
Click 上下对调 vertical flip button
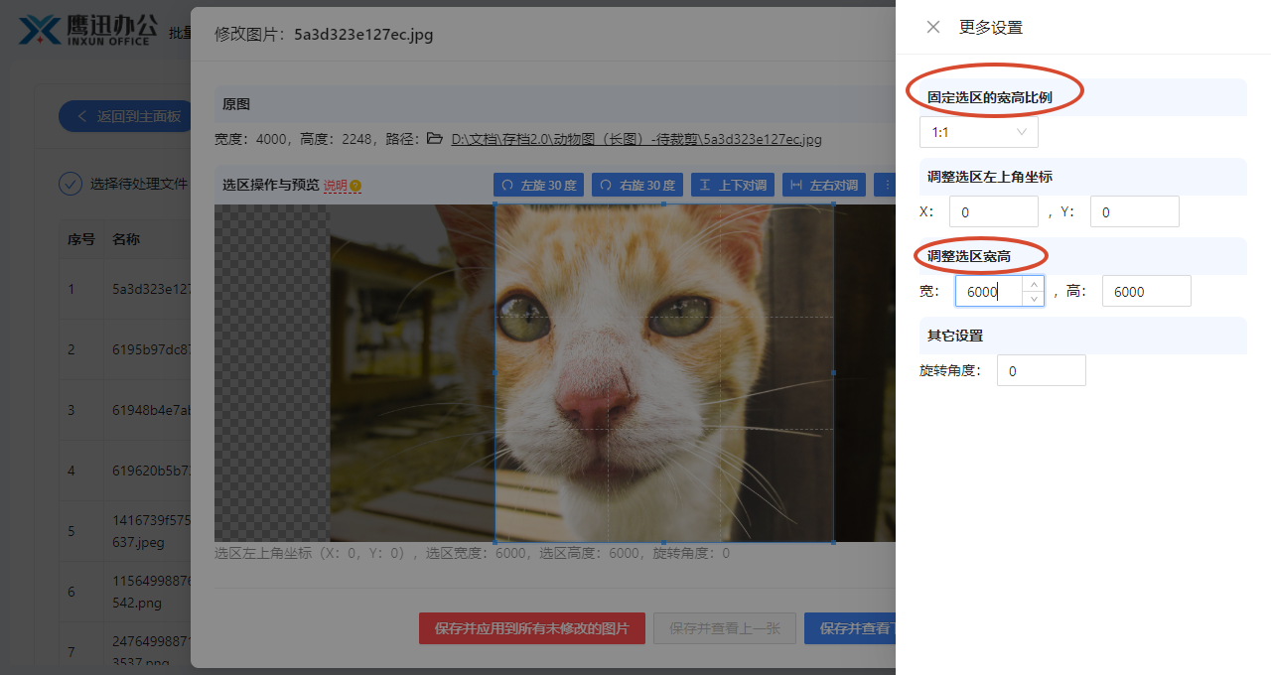733,186
